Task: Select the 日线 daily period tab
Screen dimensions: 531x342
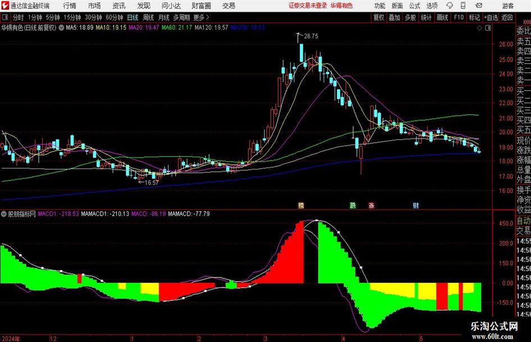Action: coord(133,17)
